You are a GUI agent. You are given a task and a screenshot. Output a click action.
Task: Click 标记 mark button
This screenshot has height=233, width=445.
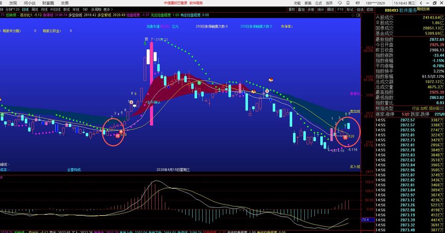click(350, 9)
